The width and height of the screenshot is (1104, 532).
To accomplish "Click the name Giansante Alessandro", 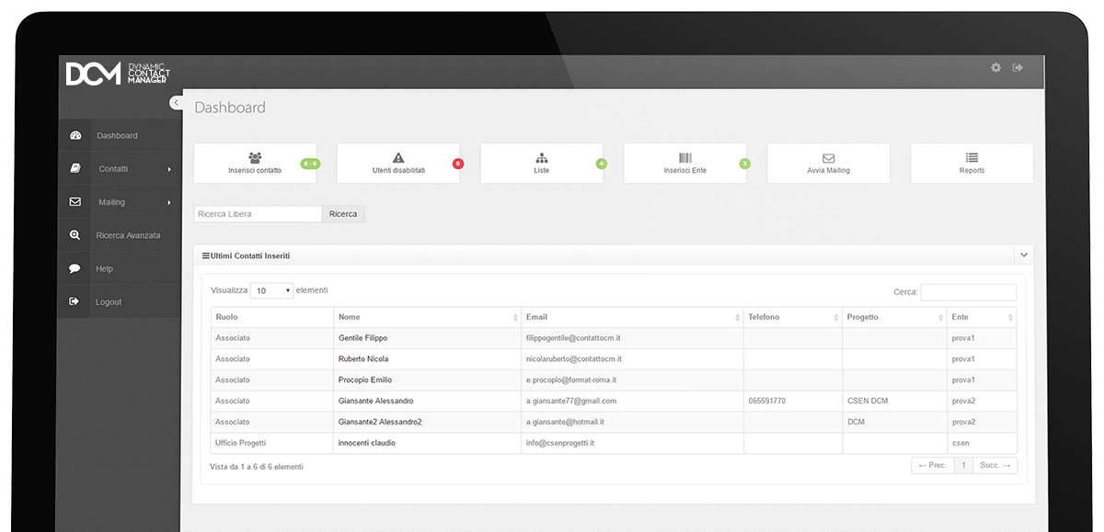I will coord(375,402).
